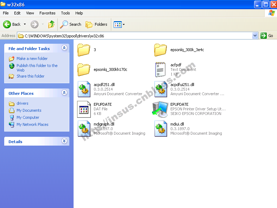
Task: Click the green Back arrow button
Action: 7,24
